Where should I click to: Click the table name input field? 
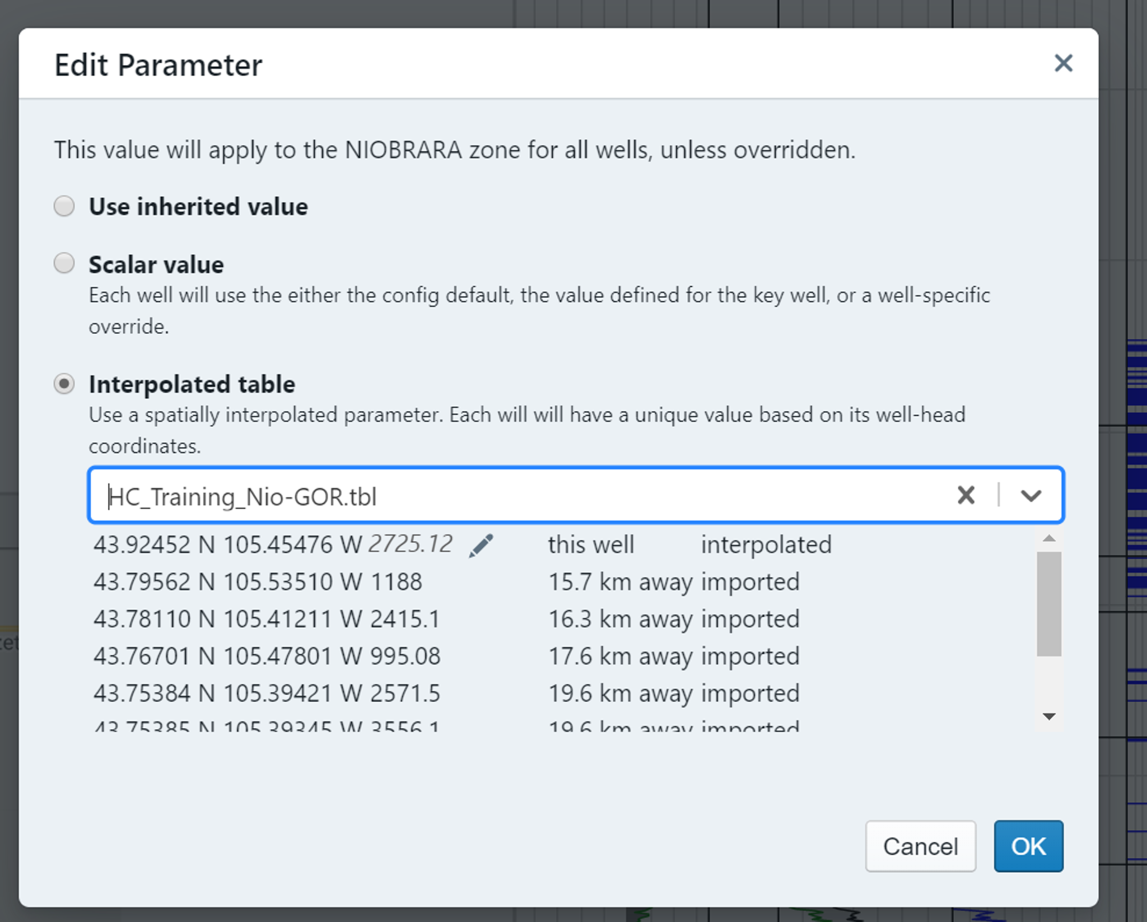tap(504, 496)
